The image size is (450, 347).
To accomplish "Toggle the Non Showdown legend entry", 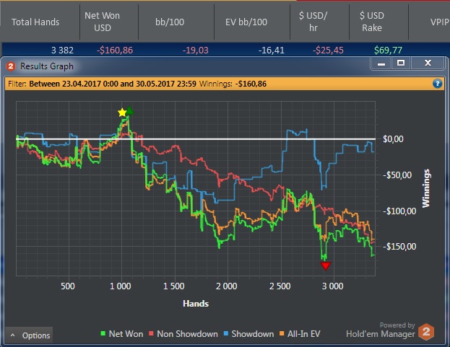I will [x=183, y=334].
